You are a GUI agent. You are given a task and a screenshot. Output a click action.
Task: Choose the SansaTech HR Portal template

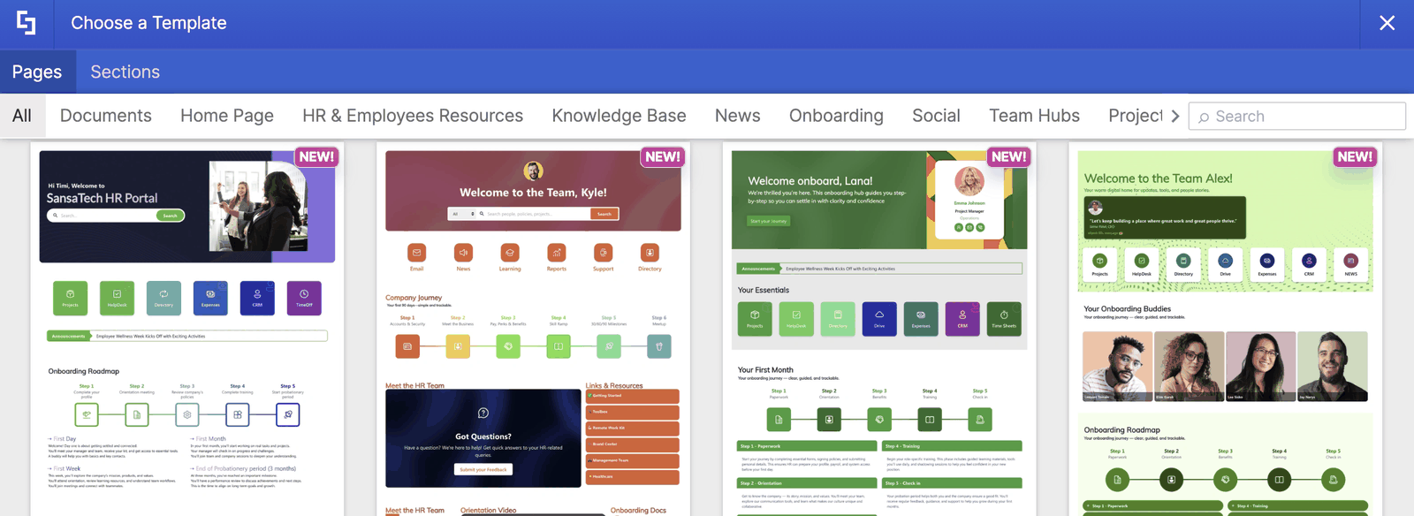tap(187, 329)
